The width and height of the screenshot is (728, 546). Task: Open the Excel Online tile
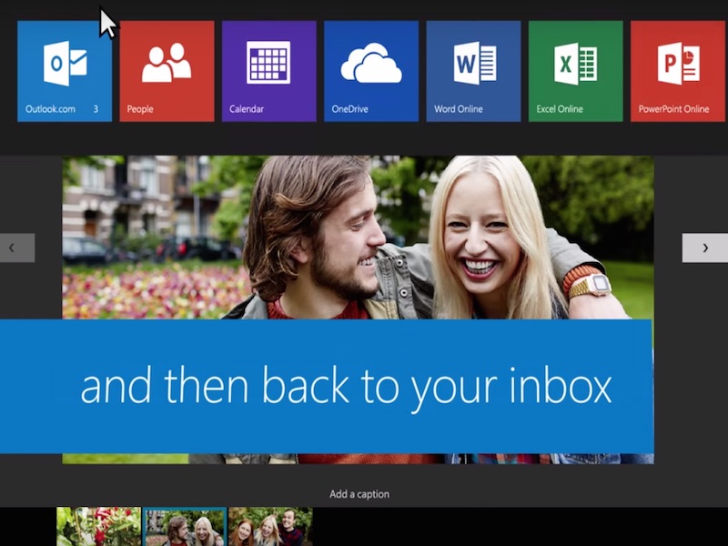[x=575, y=71]
